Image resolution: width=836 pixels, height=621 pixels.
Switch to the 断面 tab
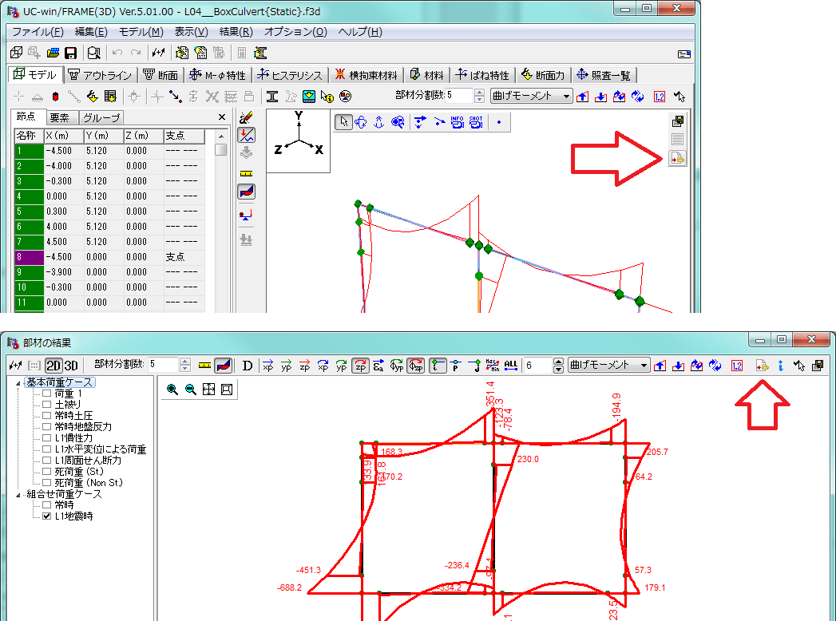pos(161,75)
